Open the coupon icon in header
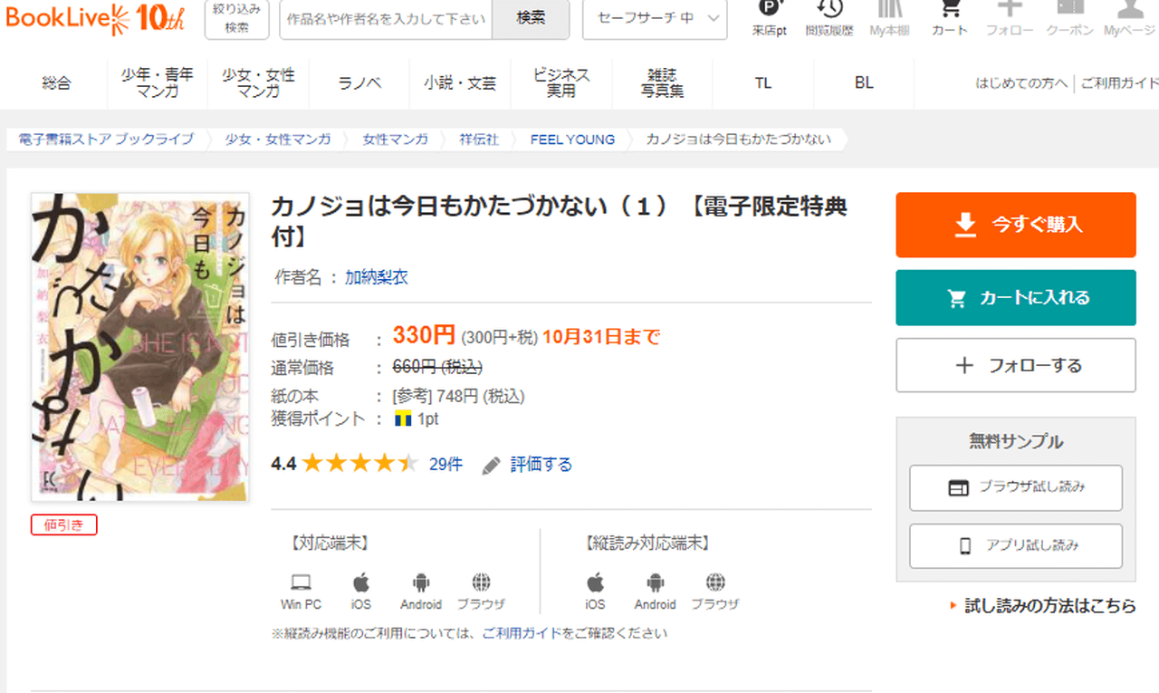 [x=1069, y=11]
